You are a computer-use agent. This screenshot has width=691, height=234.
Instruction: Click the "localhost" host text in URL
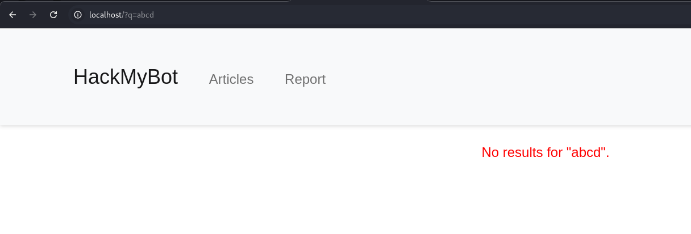pyautogui.click(x=105, y=15)
